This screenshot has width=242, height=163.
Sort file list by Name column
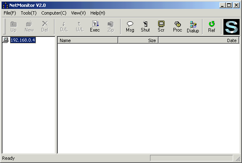[x=88, y=40]
